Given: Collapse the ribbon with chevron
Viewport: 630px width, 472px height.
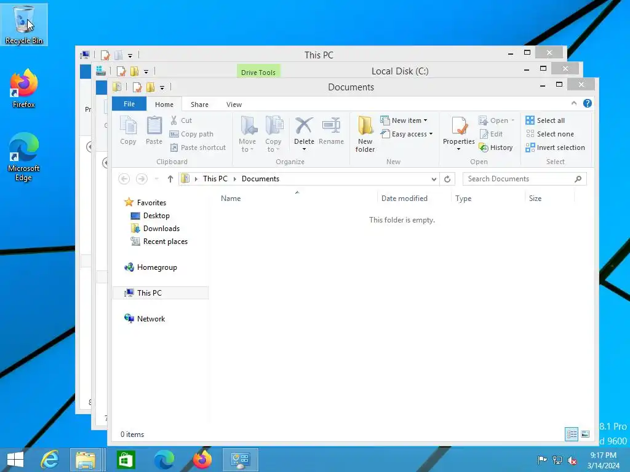Looking at the screenshot, I should point(574,103).
